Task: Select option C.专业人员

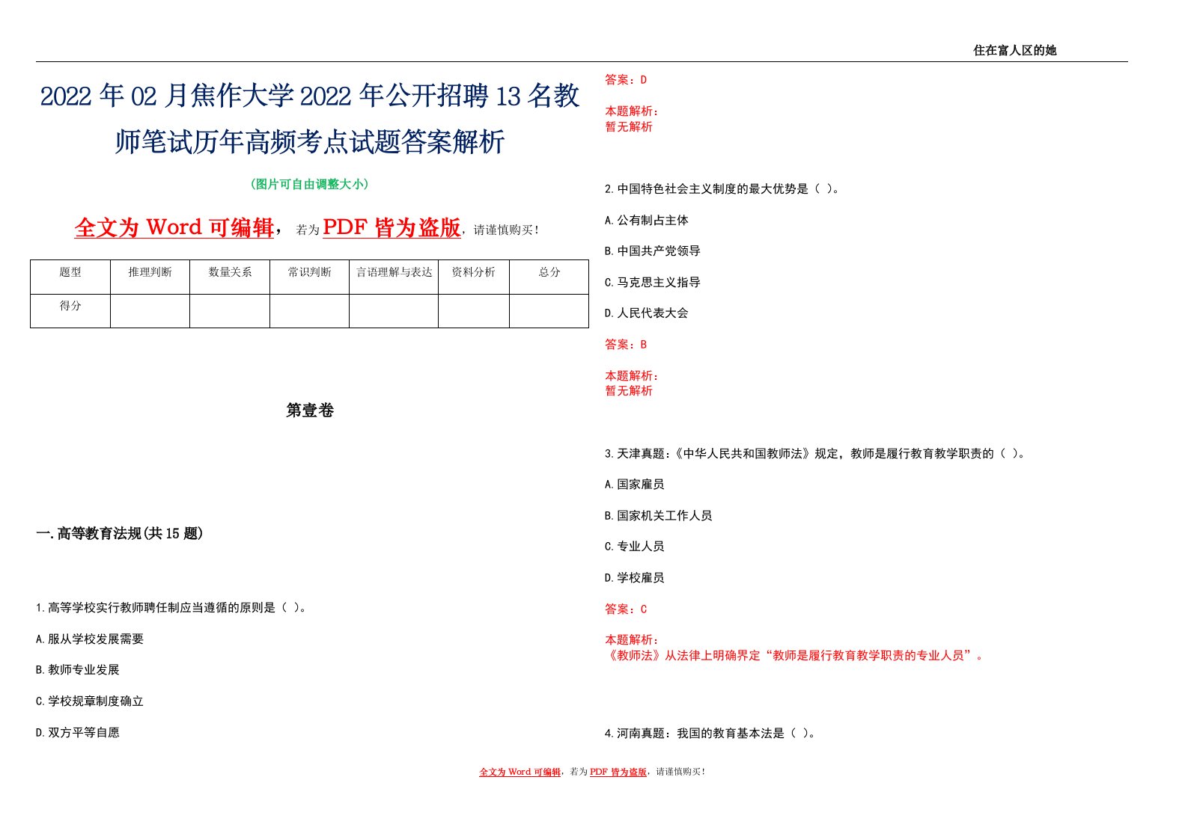Action: [635, 547]
